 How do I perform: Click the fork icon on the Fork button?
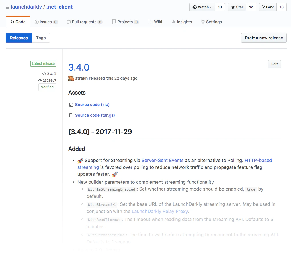click(263, 7)
